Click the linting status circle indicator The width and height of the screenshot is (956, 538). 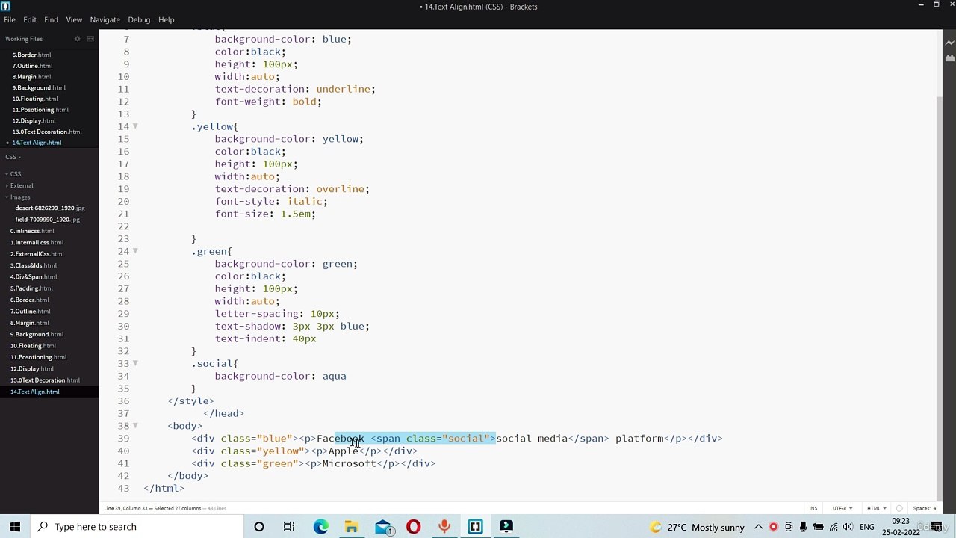point(899,508)
